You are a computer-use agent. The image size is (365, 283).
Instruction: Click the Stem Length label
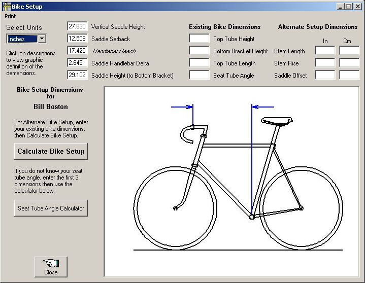pyautogui.click(x=289, y=51)
